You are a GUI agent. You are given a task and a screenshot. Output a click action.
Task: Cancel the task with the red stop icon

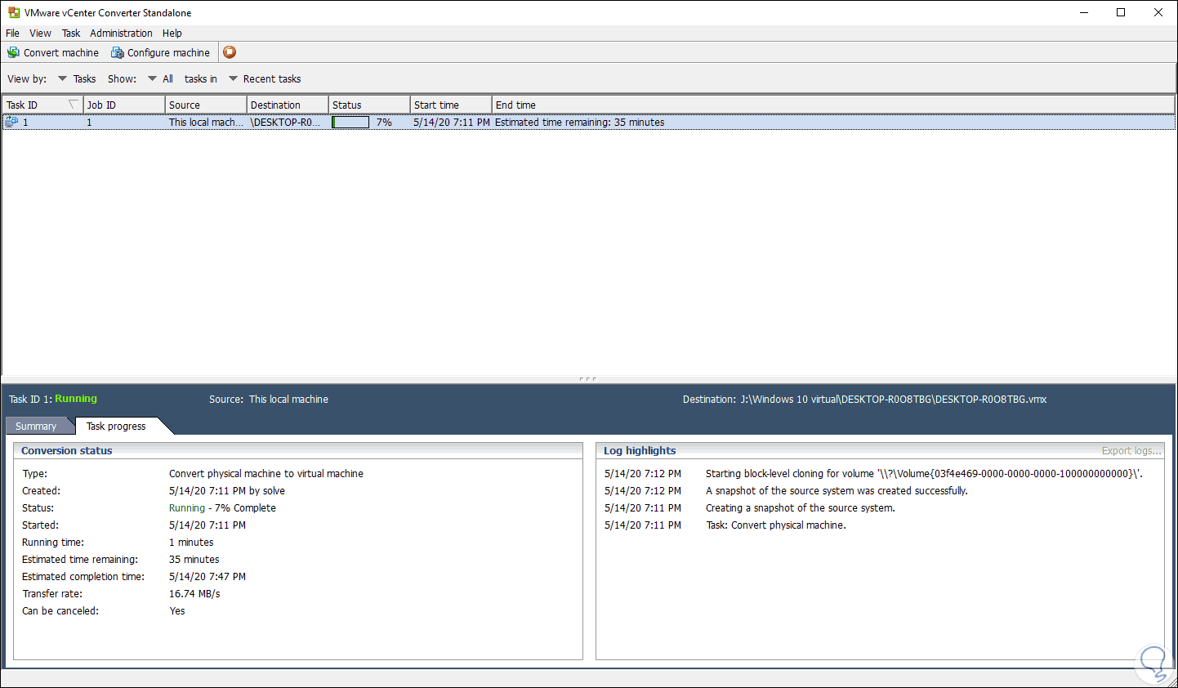click(x=230, y=52)
